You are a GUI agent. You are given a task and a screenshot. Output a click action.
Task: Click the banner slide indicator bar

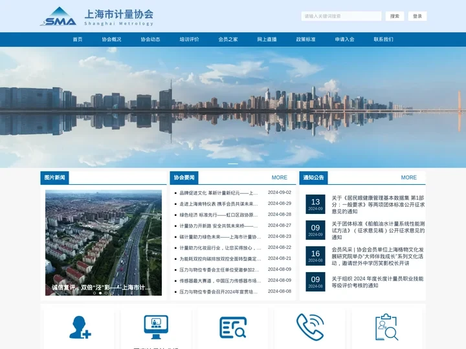[233, 164]
